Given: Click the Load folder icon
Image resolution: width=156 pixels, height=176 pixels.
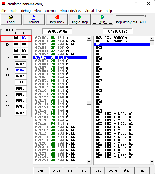Looking at the screenshot, I should [x=11, y=17].
